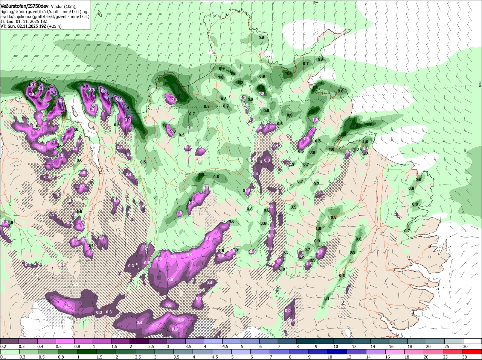Screen dimensions: 482x360
Task: Click the 'VT: Sun. 02.11.2025 19Z (+25 h)' line
Action: [x=31, y=26]
